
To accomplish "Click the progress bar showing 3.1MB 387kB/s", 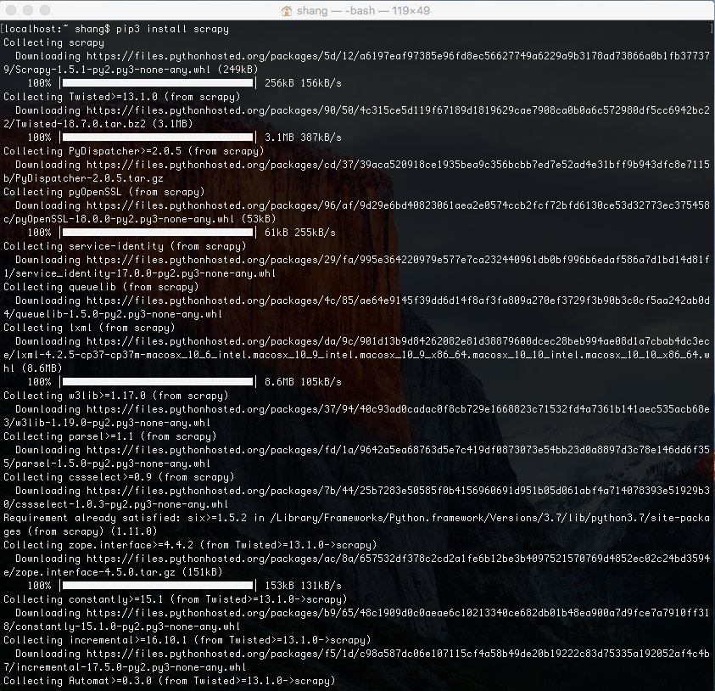I will point(157,138).
